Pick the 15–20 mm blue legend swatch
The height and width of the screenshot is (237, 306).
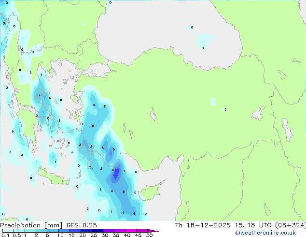point(75,231)
